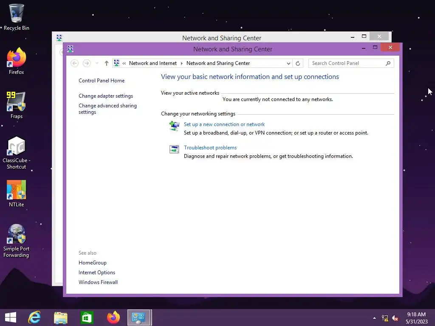Open Change advanced sharing settings

[x=107, y=109]
